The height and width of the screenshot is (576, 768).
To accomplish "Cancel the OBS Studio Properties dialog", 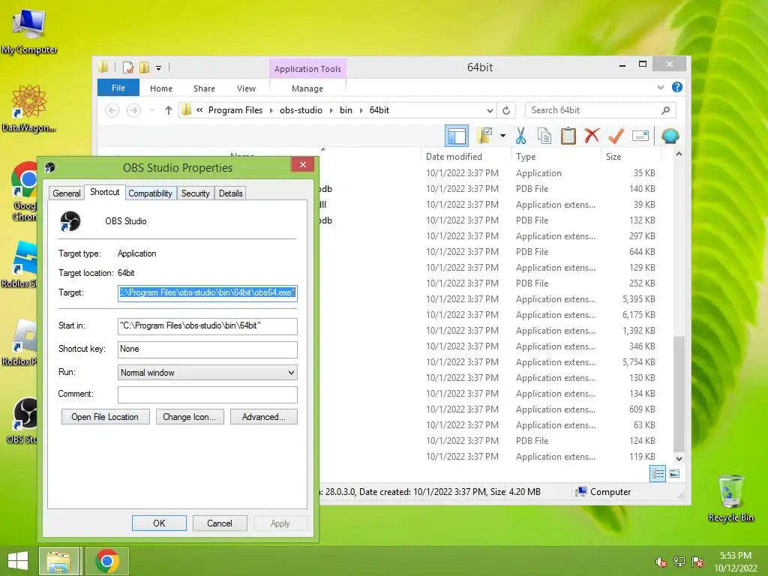I will click(220, 523).
